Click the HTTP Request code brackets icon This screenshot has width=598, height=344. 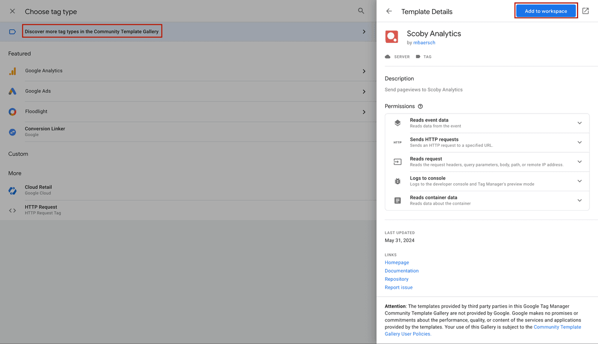click(x=12, y=210)
